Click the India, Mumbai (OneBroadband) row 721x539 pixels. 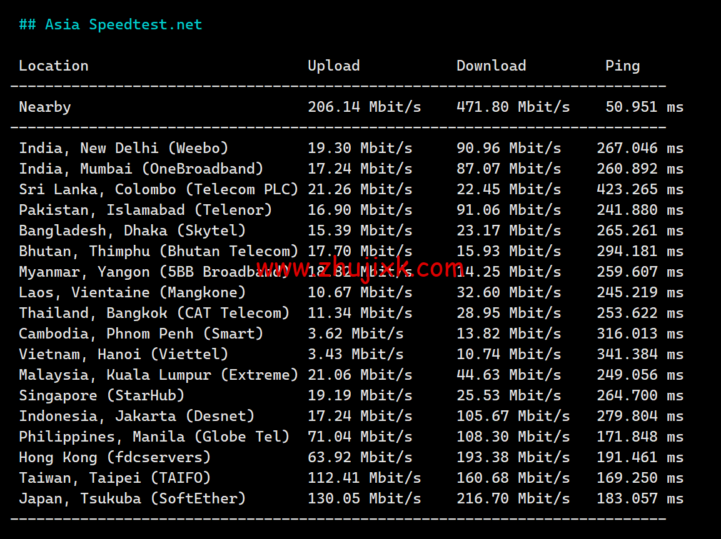[141, 168]
